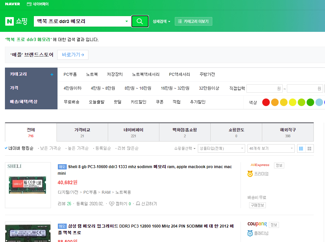The image size is (325, 242).
Task: Expand search box suggestions dropdown arrow
Action: [x=127, y=21]
